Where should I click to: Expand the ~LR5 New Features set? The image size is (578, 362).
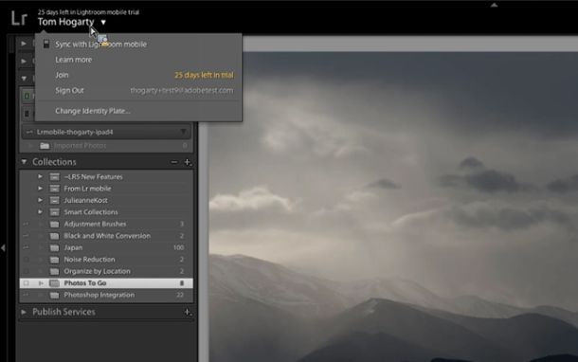tap(40, 177)
